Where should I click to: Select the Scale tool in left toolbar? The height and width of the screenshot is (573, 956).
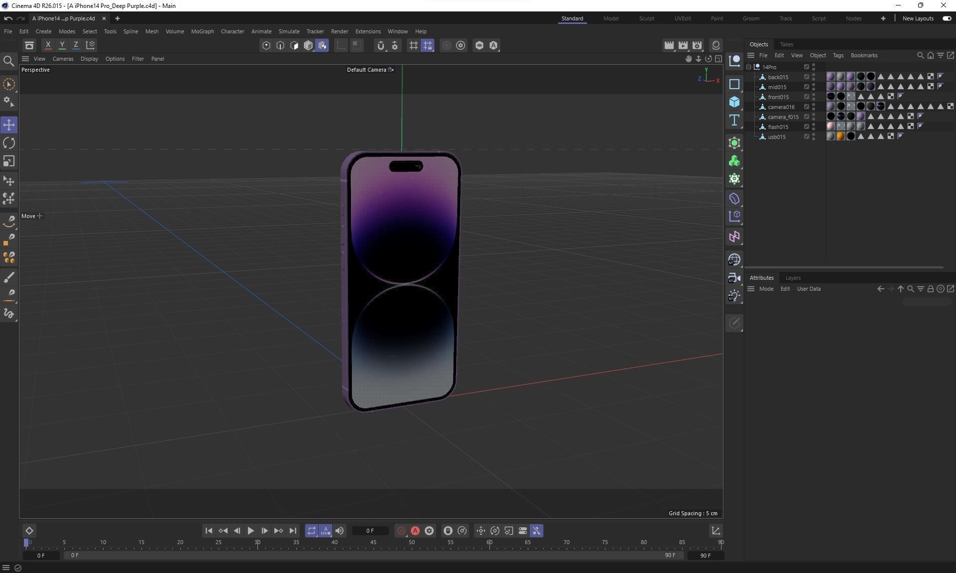[9, 161]
